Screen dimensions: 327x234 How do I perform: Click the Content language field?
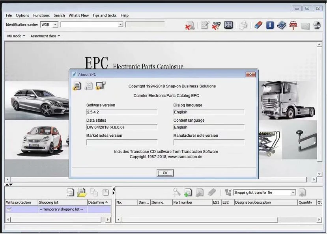pyautogui.click(x=209, y=127)
